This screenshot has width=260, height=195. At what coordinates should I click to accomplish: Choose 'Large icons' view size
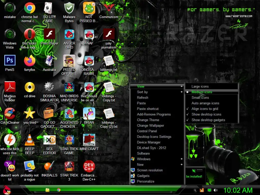(212, 86)
